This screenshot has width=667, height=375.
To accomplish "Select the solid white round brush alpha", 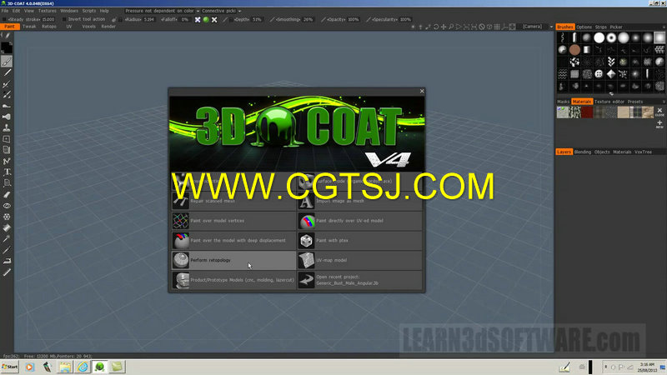I will (x=599, y=37).
